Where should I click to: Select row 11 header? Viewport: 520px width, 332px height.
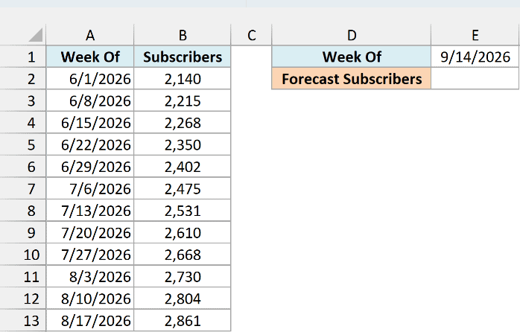click(23, 276)
